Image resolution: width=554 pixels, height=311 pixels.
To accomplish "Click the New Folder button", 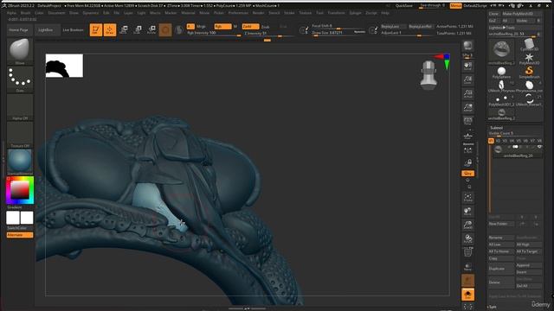I will pos(502,224).
